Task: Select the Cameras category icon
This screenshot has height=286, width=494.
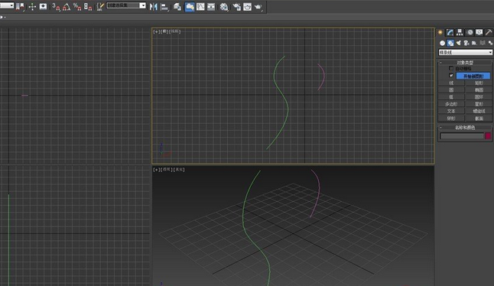Action: point(466,43)
